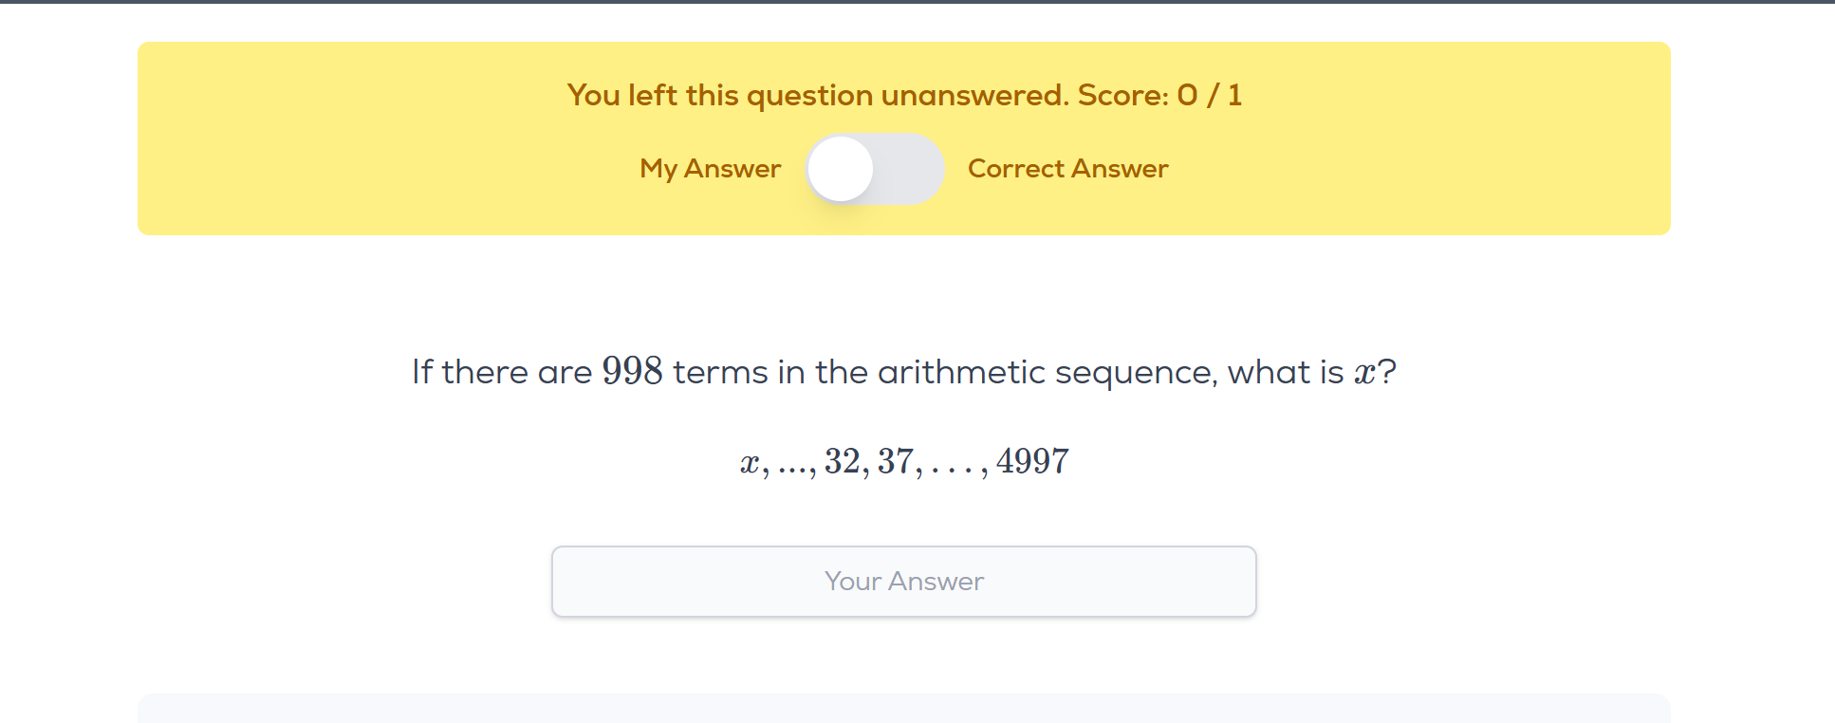Viewport: 1835px width, 723px height.
Task: Click the term 37 in the sequence
Action: (896, 462)
